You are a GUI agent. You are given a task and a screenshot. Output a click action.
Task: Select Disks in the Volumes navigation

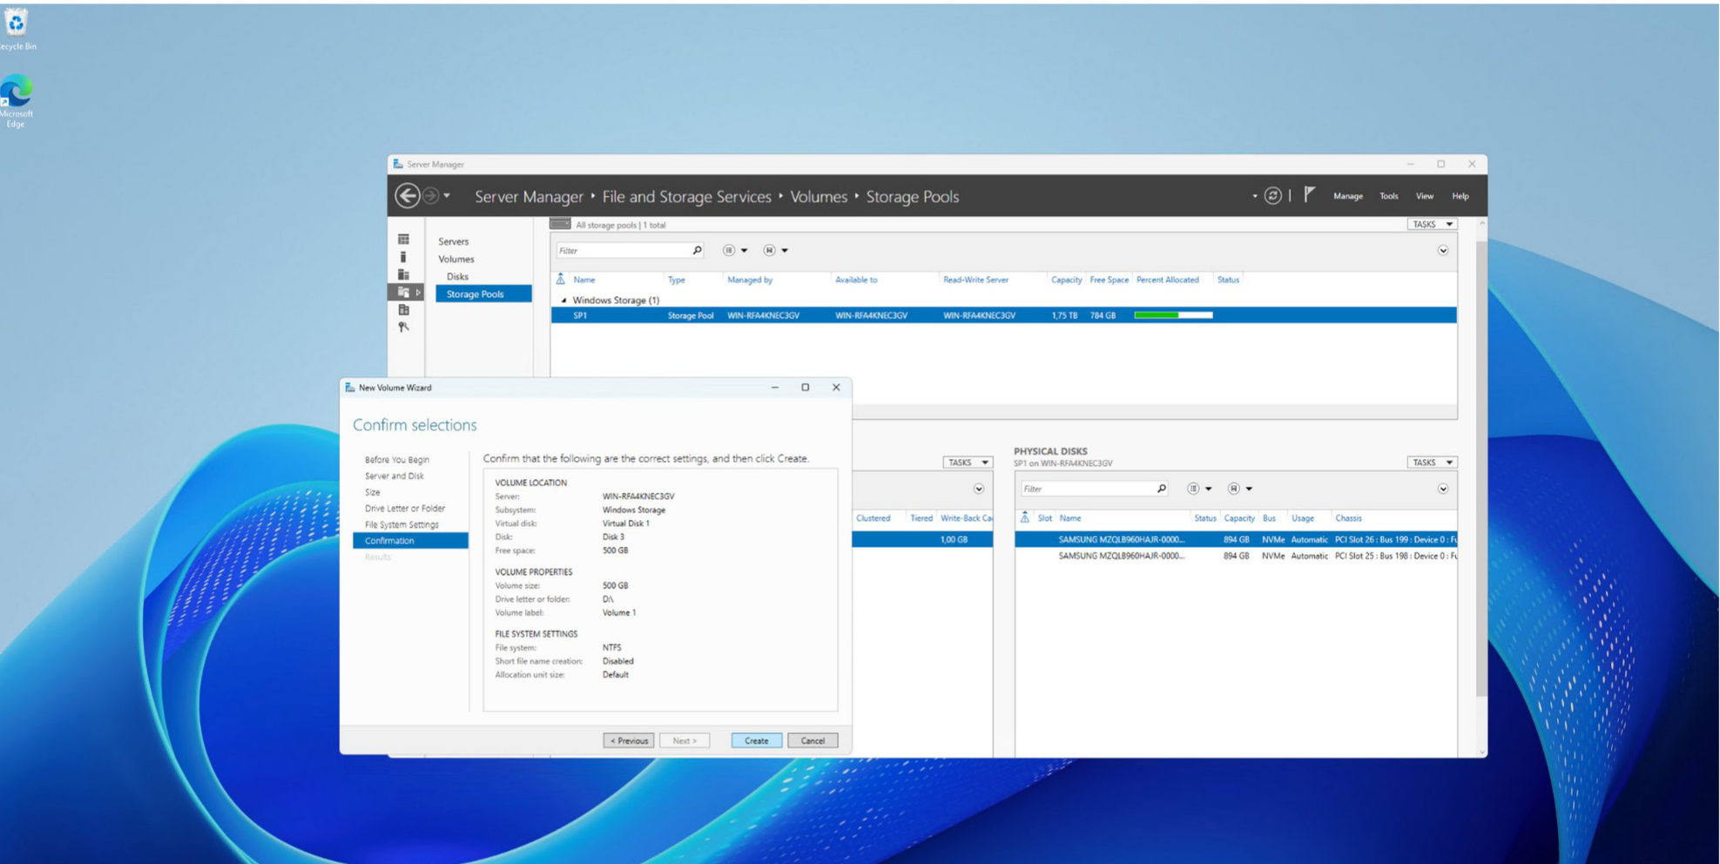[x=457, y=277]
